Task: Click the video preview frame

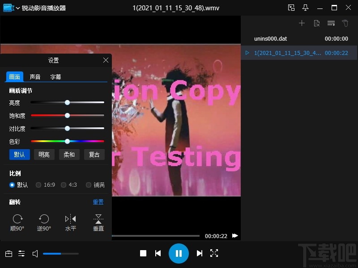Action: pyautogui.click(x=176, y=120)
